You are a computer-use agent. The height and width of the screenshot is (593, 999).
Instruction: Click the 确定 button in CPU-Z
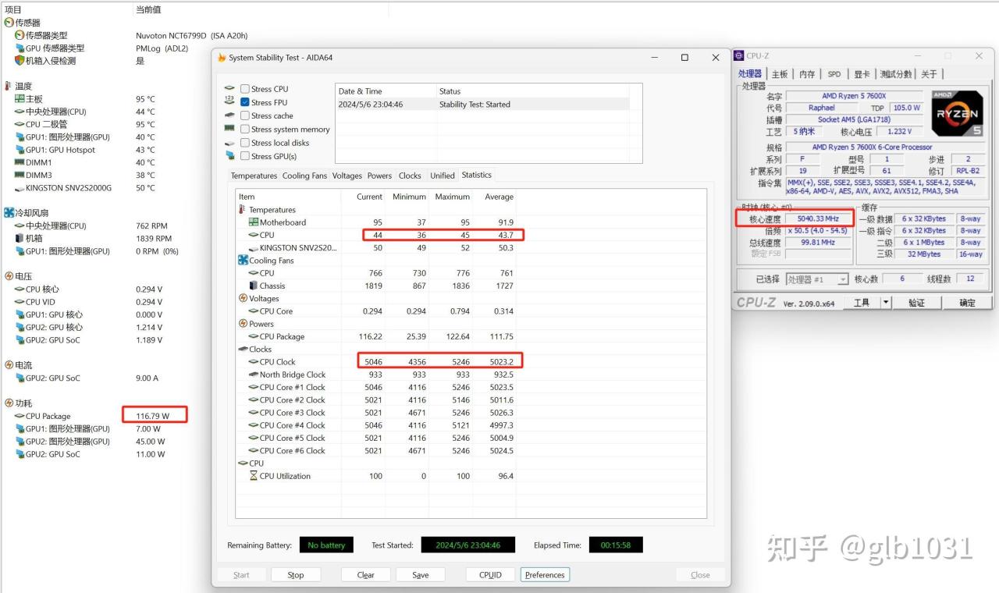tap(967, 303)
